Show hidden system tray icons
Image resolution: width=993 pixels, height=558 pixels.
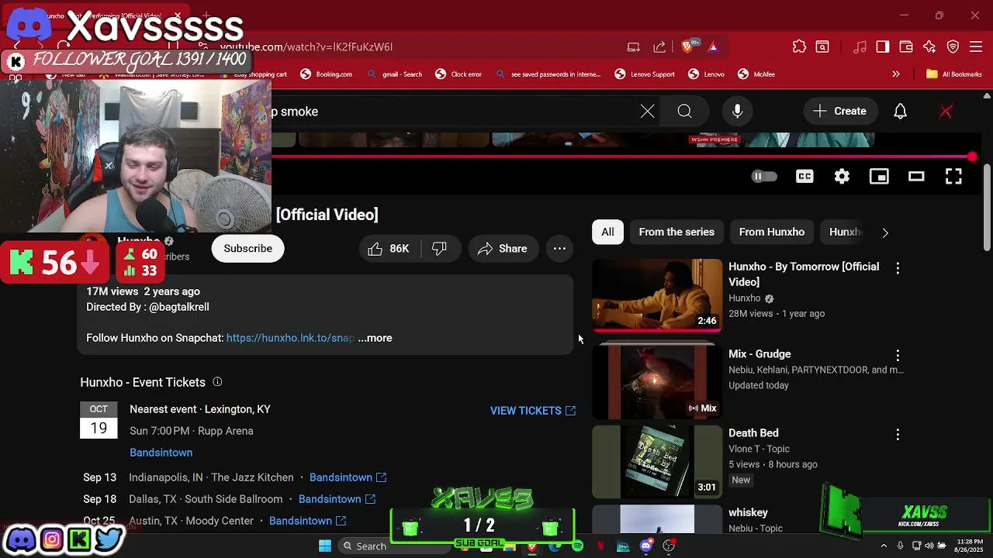pos(884,546)
